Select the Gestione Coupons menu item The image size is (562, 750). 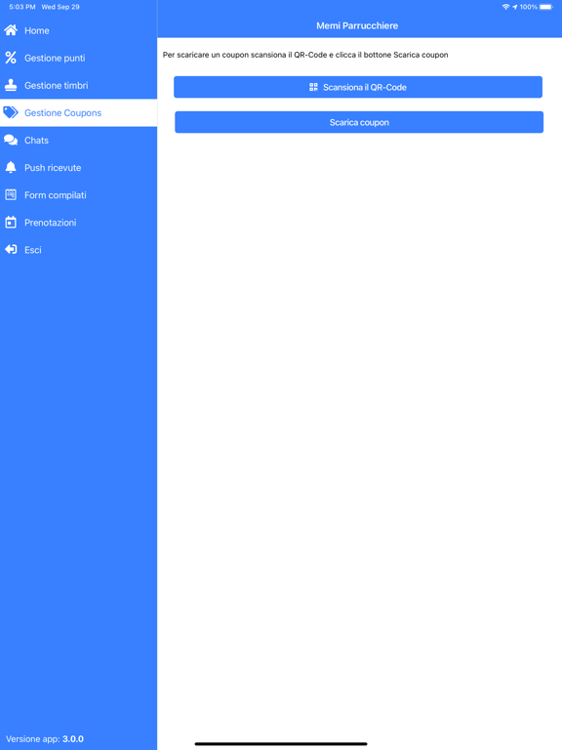click(x=78, y=113)
